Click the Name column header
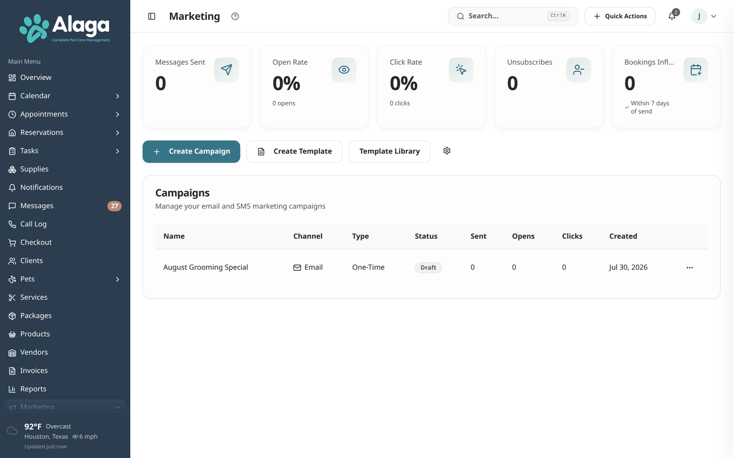This screenshot has width=733, height=458. click(x=174, y=236)
